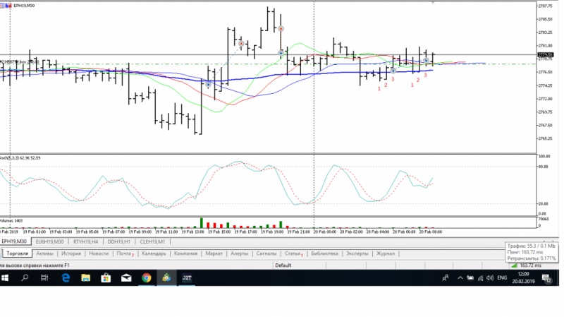Open the Новости toolbox tab
Image resolution: width=564 pixels, height=317 pixels.
tap(99, 253)
